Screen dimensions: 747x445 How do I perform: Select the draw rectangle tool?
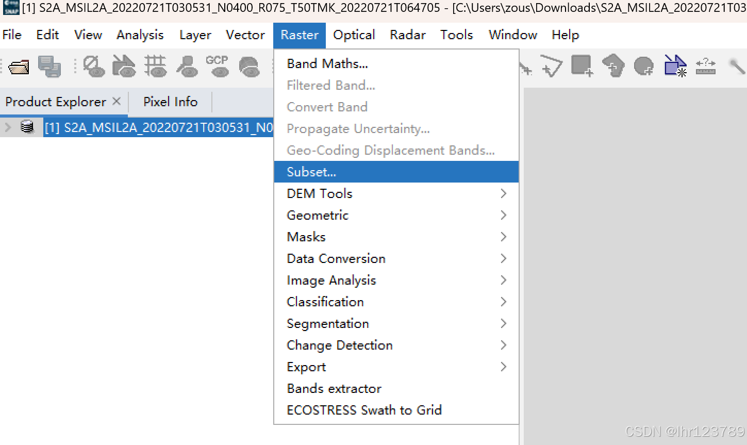(582, 67)
